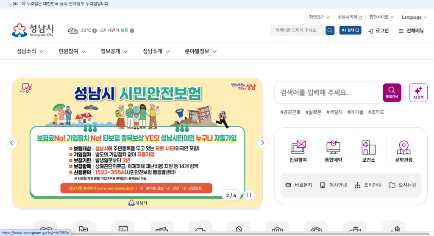
Task: Click 오시는길 map shortcut
Action: coord(403,185)
